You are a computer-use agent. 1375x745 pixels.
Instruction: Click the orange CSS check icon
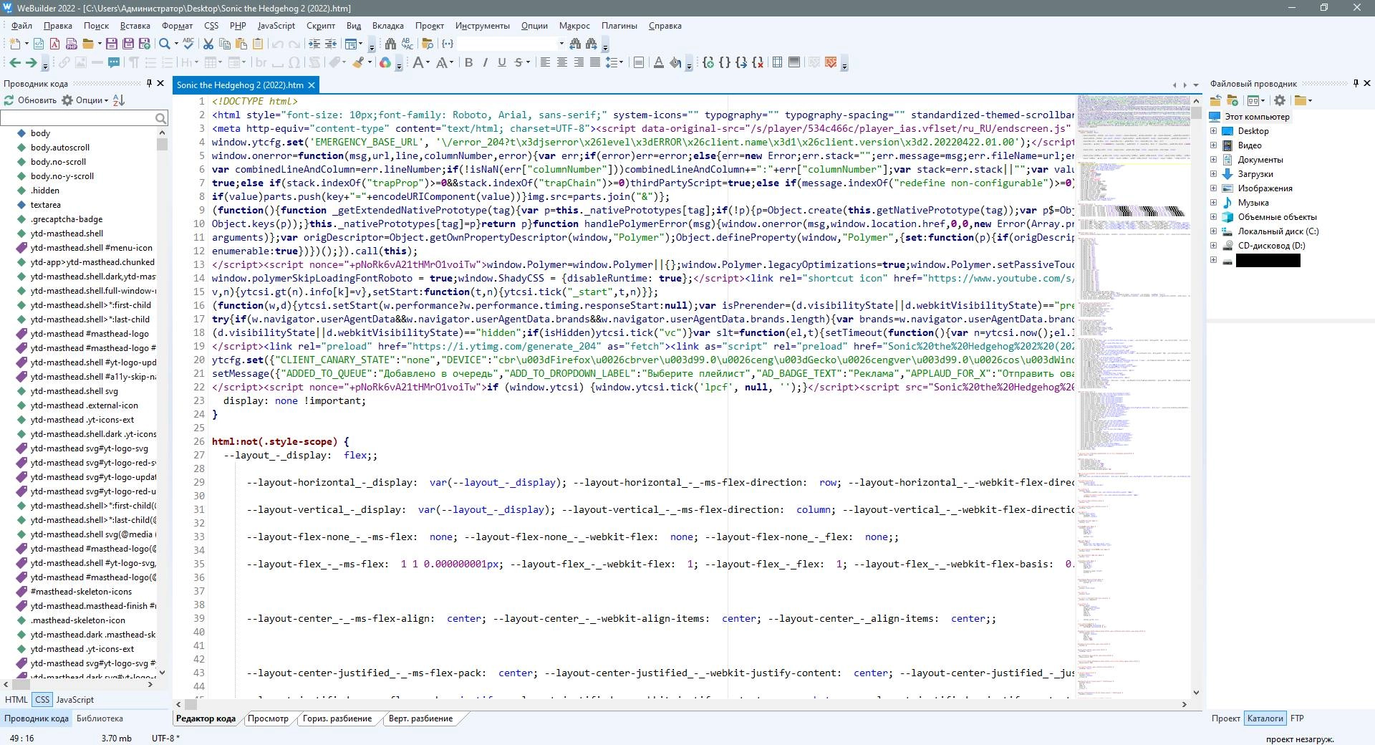(x=831, y=62)
